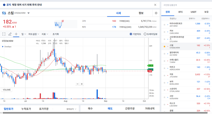Image resolution: width=212 pixels, height=114 pixels.
Task: Select the 원화 market tab
Action: click(168, 12)
